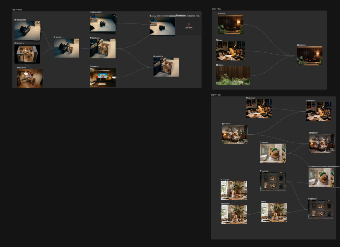Click the icon beside "image (5)" baby node
This screenshot has height=247, width=340.
222,180
